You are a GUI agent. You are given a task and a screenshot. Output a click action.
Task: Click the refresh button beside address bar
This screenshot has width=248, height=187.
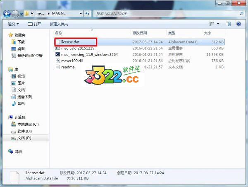pyautogui.click(x=88, y=14)
